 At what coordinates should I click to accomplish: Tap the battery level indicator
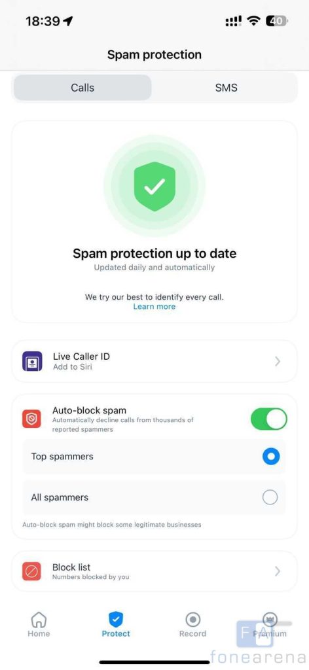point(277,21)
